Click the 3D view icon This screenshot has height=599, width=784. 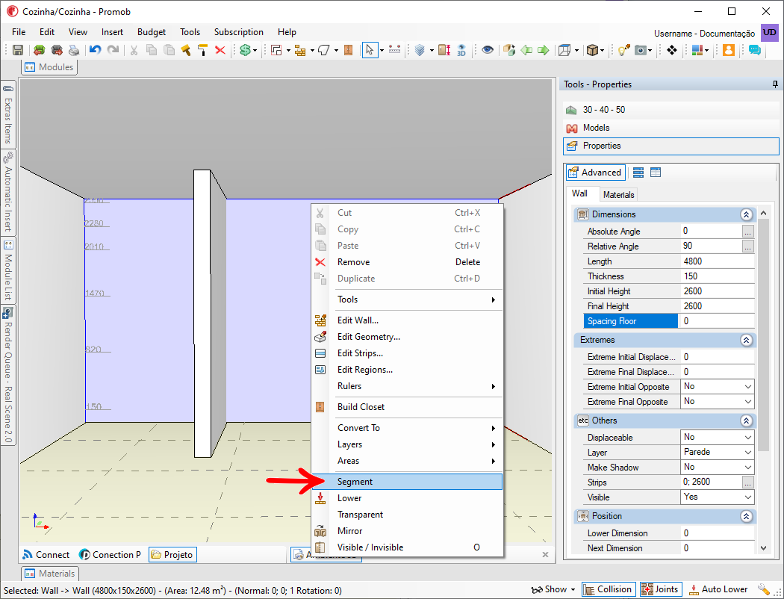coord(461,50)
